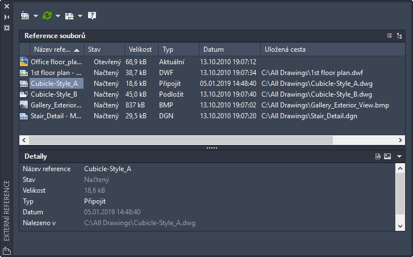Show the Details mode in lower pane

[378, 156]
